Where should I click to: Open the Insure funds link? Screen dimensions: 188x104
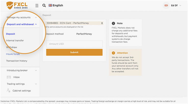tap(13, 54)
